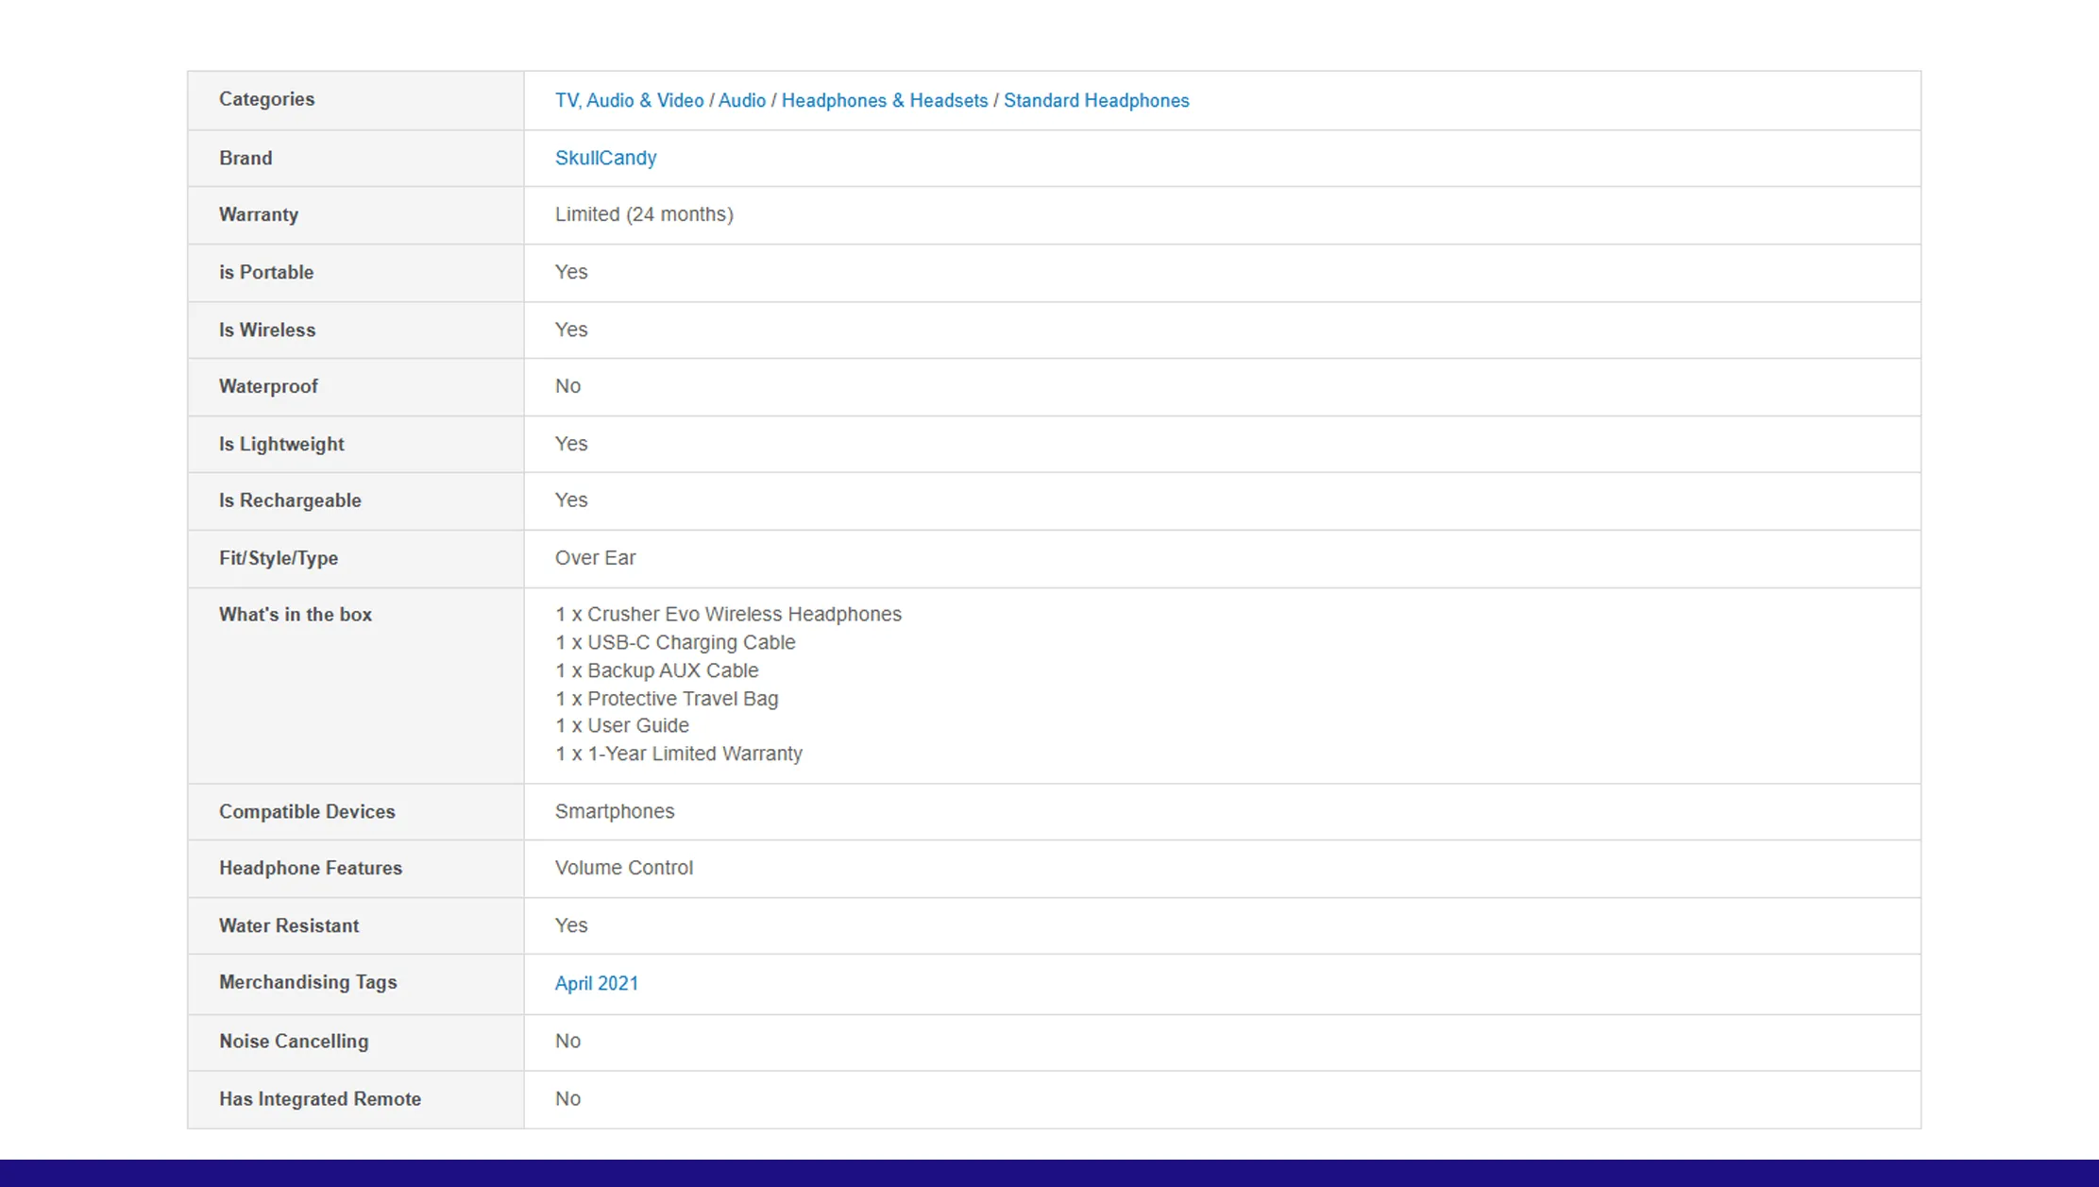The image size is (2099, 1187).
Task: Open the April 2021 merchandising tag
Action: click(x=597, y=983)
